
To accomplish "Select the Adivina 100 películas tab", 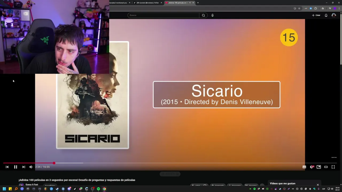I will (178, 3).
